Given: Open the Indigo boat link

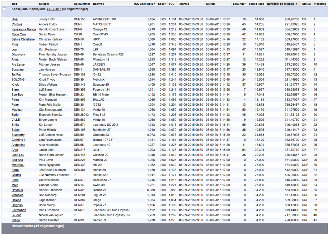Looking at the screenshot, I should [16, 220].
